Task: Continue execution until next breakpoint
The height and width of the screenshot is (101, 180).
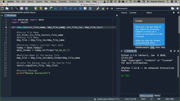Action: click(x=75, y=8)
